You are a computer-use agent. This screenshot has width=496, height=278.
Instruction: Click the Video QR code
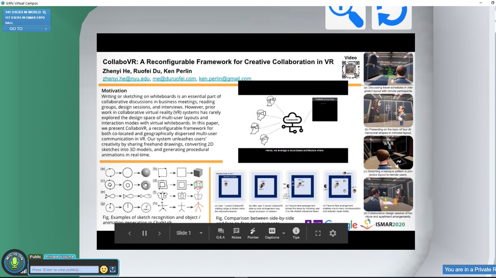coord(351,69)
